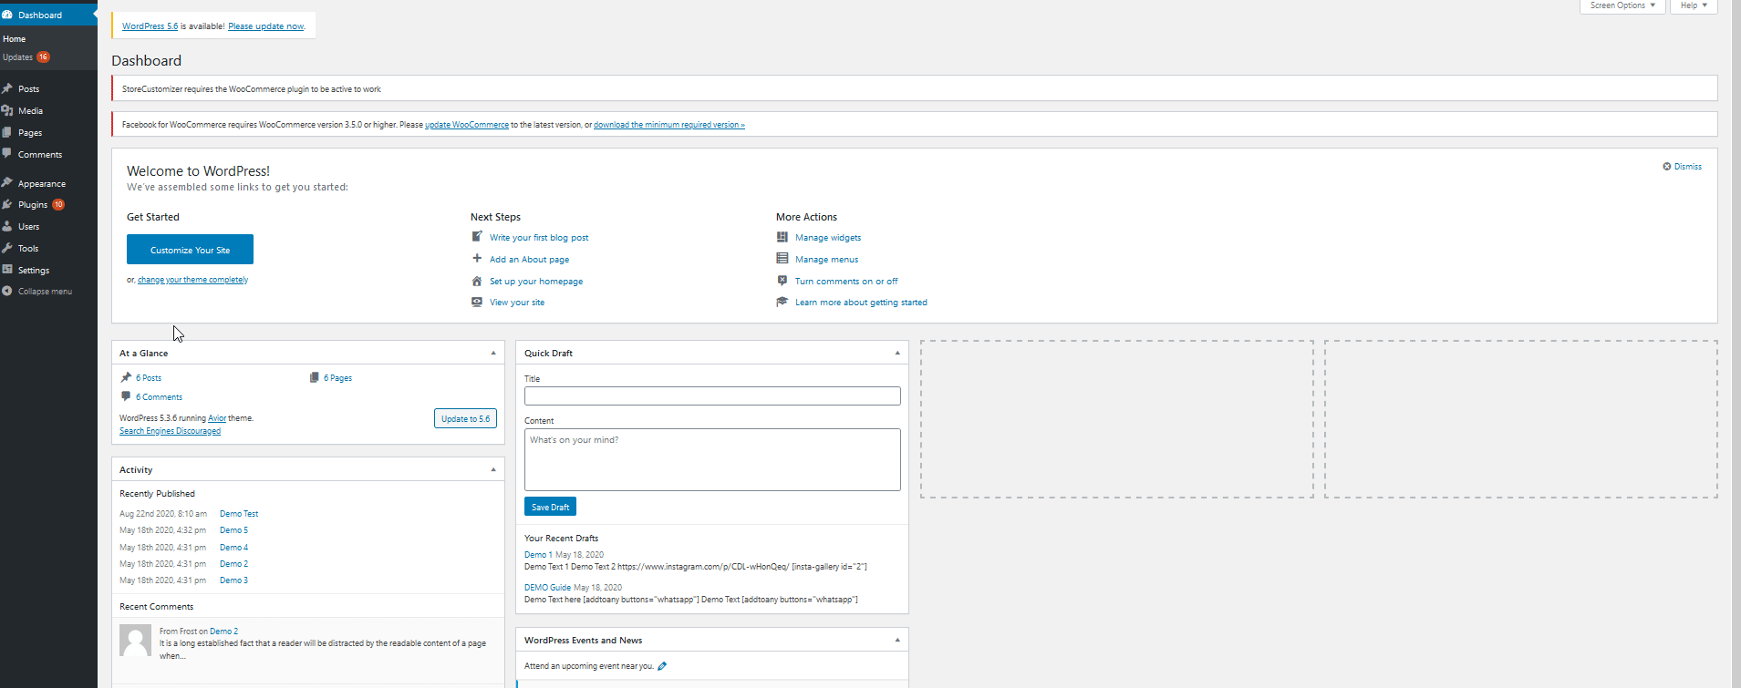Click the Plugins plug icon
This screenshot has width=1741, height=688.
(7, 204)
